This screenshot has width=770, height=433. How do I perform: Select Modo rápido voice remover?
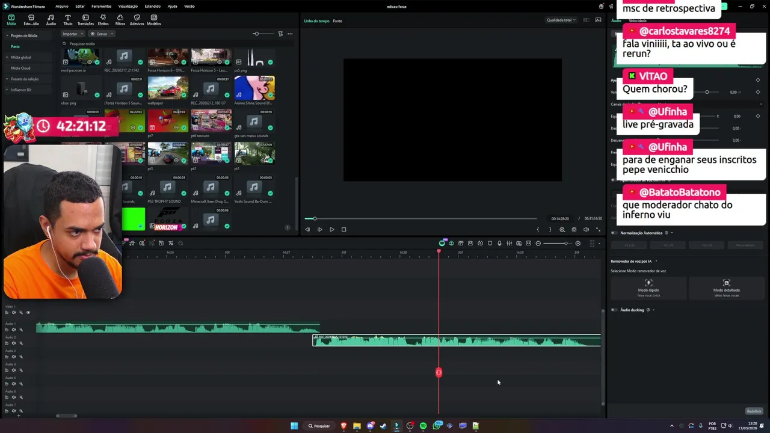point(648,287)
